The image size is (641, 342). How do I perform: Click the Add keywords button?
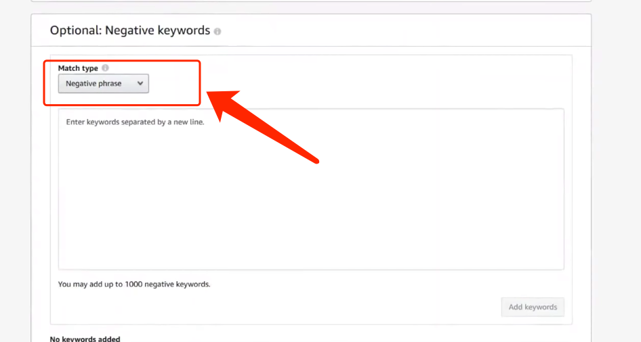point(533,307)
